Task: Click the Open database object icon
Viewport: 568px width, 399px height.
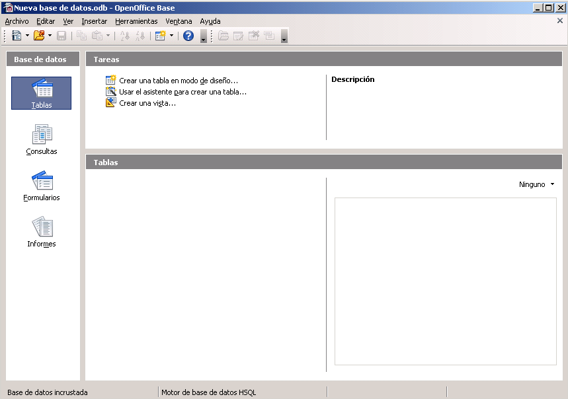Action: coord(223,36)
